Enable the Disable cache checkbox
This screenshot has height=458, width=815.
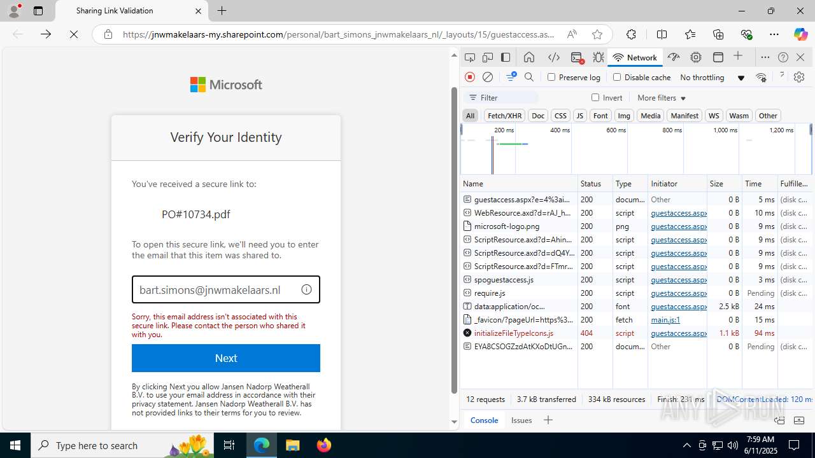[617, 77]
